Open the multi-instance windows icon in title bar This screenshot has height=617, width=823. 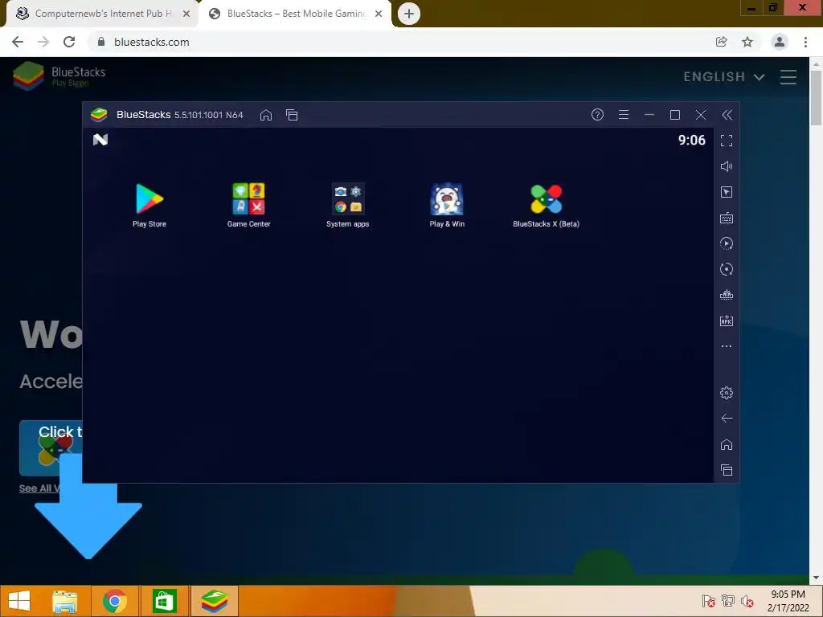[x=292, y=115]
